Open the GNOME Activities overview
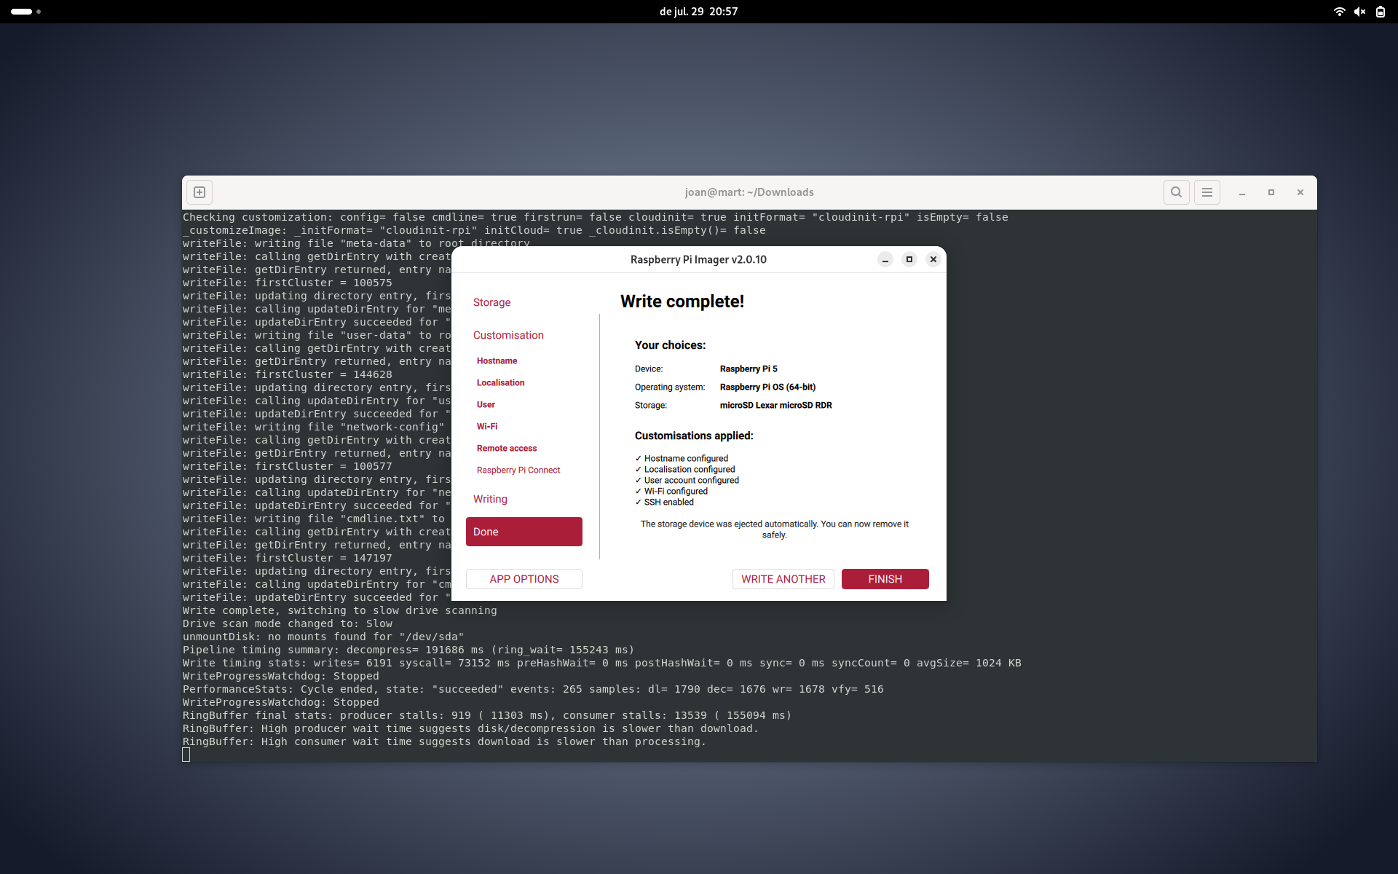 (x=25, y=12)
